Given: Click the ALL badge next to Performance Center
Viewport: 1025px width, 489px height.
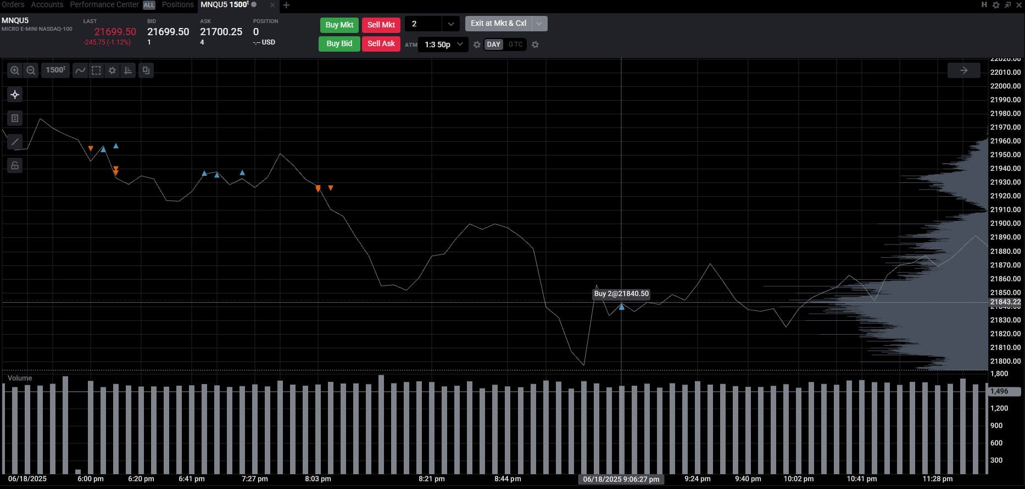Looking at the screenshot, I should [149, 5].
